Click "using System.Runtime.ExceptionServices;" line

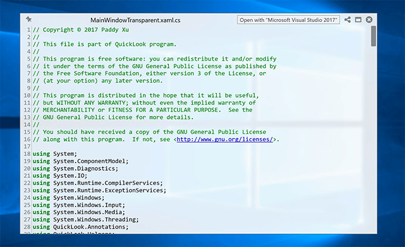pyautogui.click(x=99, y=190)
